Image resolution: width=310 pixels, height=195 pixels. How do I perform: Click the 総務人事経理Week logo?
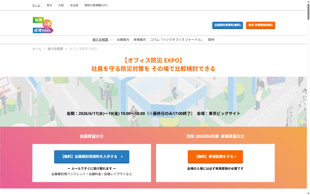[x=43, y=25]
